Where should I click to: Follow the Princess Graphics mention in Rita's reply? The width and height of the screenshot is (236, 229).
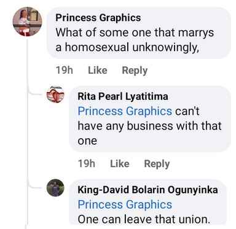pyautogui.click(x=125, y=111)
